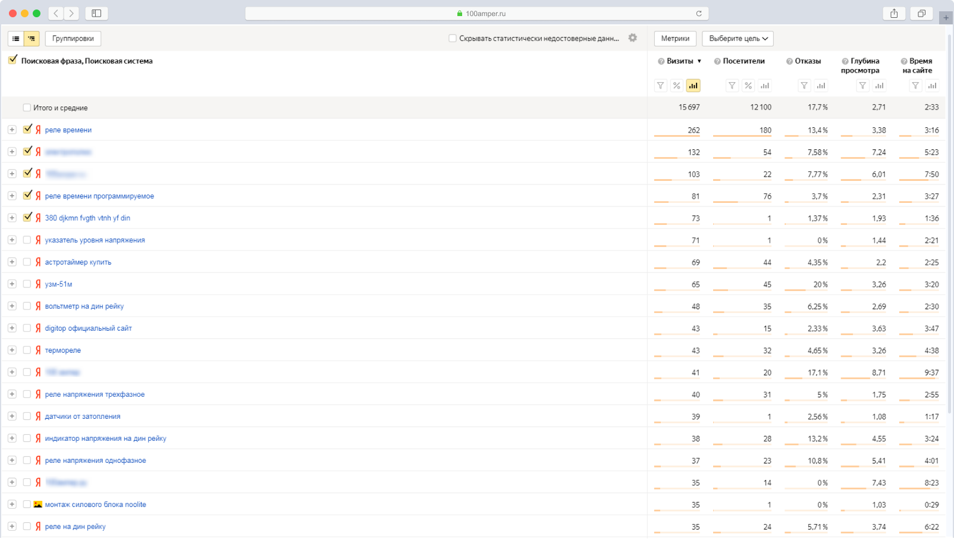
Task: Click the 100amper.ru address bar
Action: coord(476,13)
